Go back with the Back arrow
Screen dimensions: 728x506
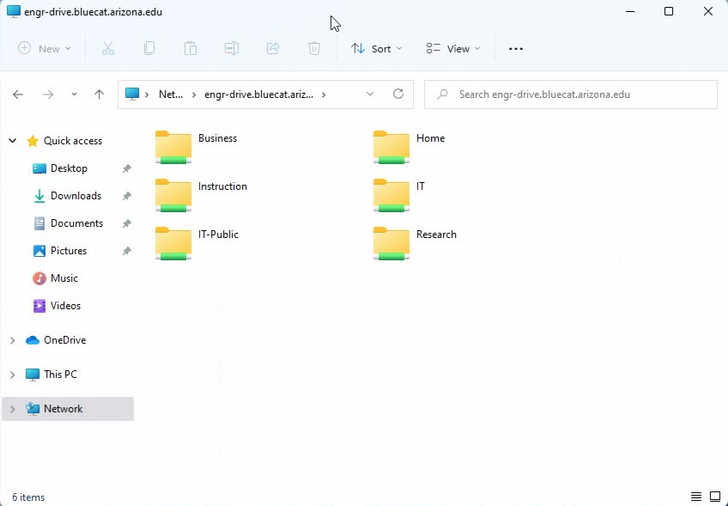[18, 94]
